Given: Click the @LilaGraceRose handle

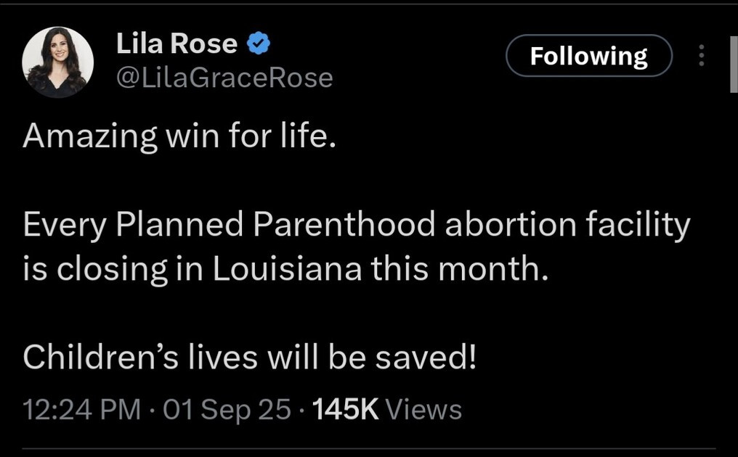Looking at the screenshot, I should [x=224, y=78].
